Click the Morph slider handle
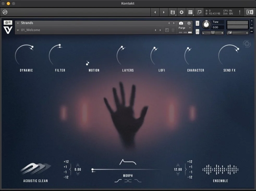This screenshot has height=191, width=256. click(93, 169)
